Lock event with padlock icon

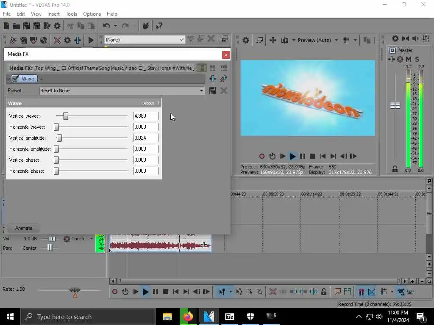tap(323, 292)
